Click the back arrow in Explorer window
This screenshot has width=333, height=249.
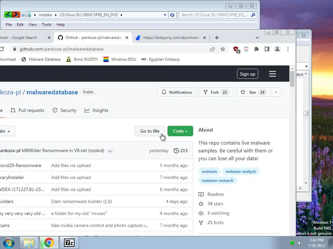click(8, 15)
